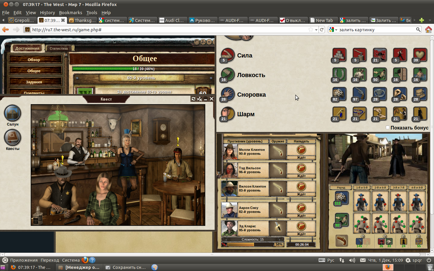
Task: Click the tab strip left-scroll arrow
Action: 3,20
